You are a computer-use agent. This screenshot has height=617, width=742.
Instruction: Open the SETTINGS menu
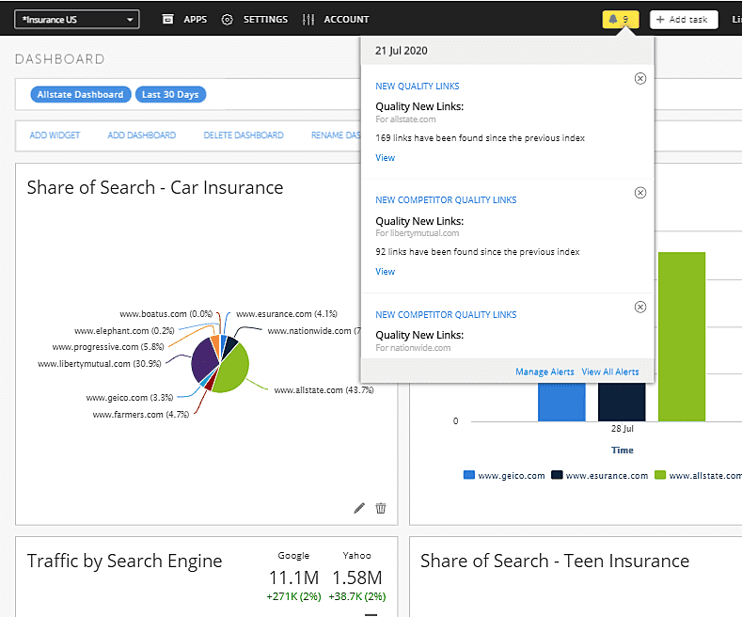pyautogui.click(x=265, y=20)
